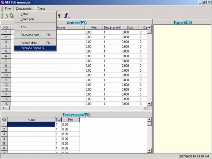Screen dimensions: 212x159
Task: Choose Cauta port... menu entry
Action: click(x=28, y=19)
